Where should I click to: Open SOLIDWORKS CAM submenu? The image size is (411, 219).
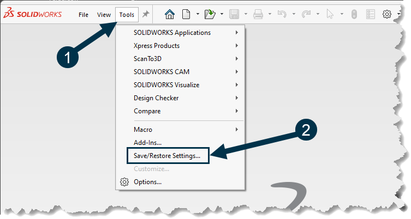coord(180,72)
